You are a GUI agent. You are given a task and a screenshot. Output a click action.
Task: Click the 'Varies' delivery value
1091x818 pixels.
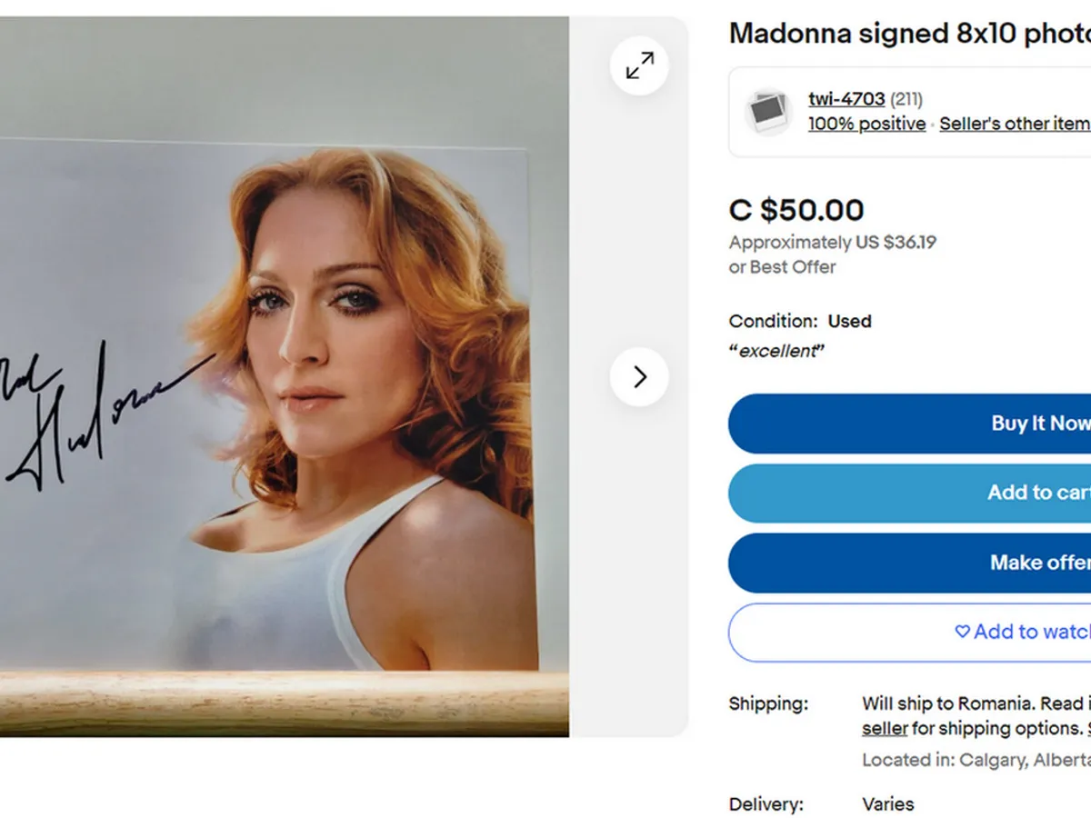tap(887, 803)
